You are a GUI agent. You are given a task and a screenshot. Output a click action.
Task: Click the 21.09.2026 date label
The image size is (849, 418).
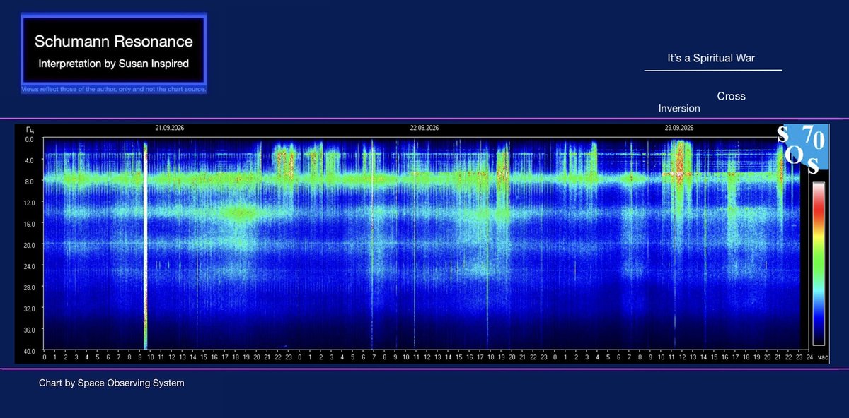pyautogui.click(x=170, y=129)
